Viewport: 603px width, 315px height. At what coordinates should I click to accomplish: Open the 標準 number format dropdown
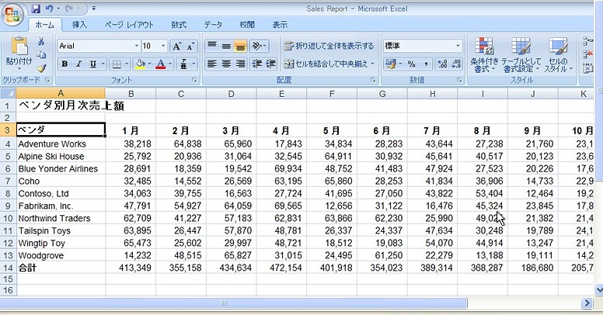point(458,46)
